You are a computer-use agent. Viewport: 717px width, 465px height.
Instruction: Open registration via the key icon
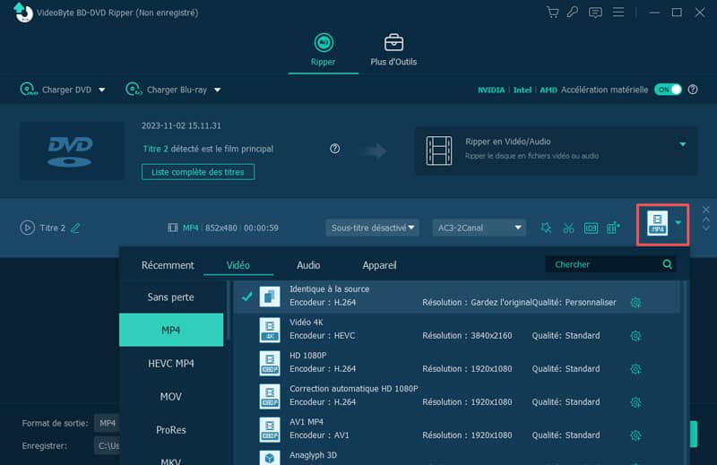click(574, 13)
